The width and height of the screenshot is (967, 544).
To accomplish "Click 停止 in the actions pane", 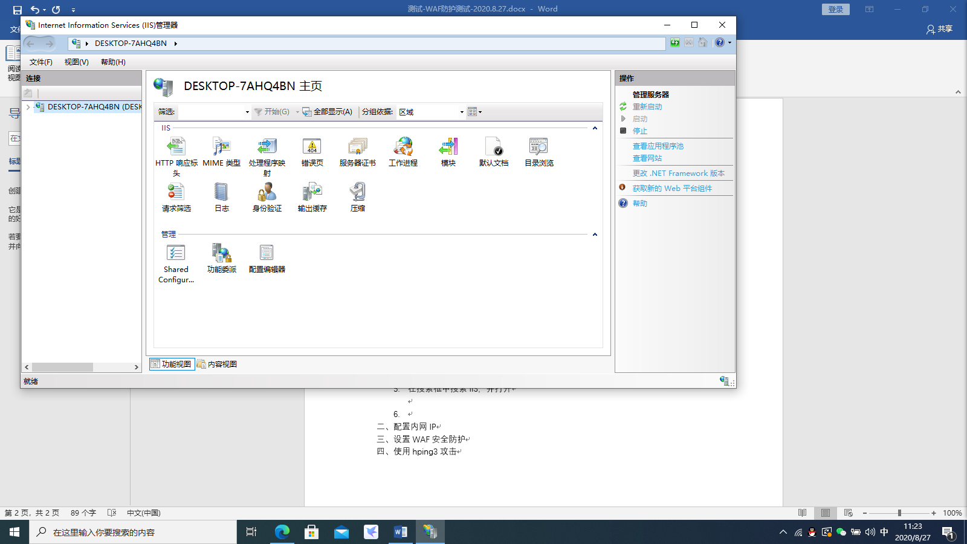I will [640, 131].
